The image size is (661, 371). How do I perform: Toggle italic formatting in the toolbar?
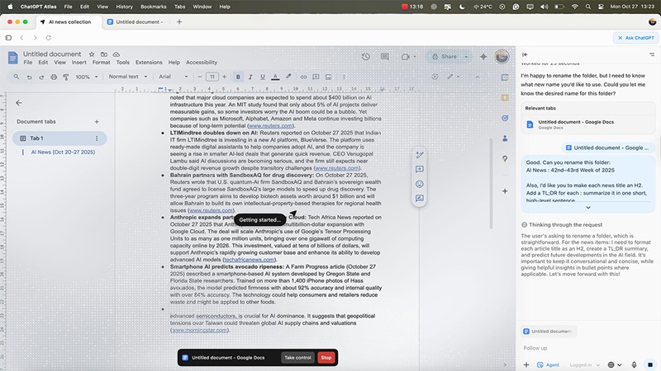[x=250, y=77]
